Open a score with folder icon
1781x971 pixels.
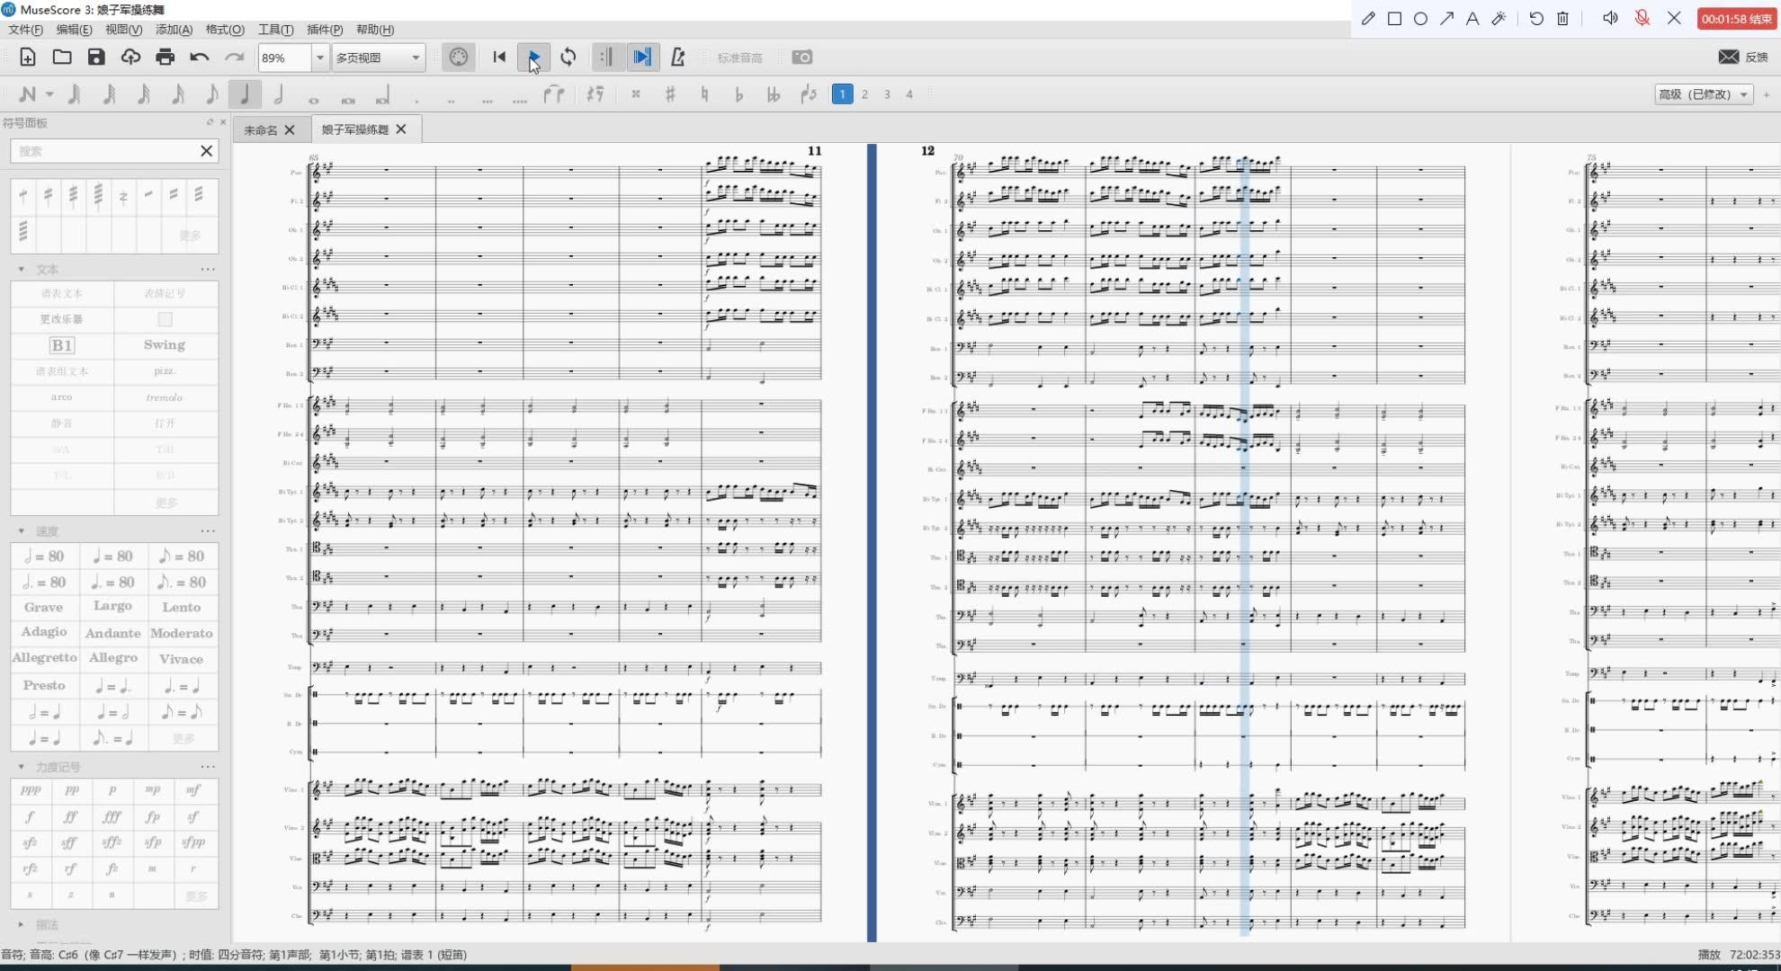coord(62,58)
